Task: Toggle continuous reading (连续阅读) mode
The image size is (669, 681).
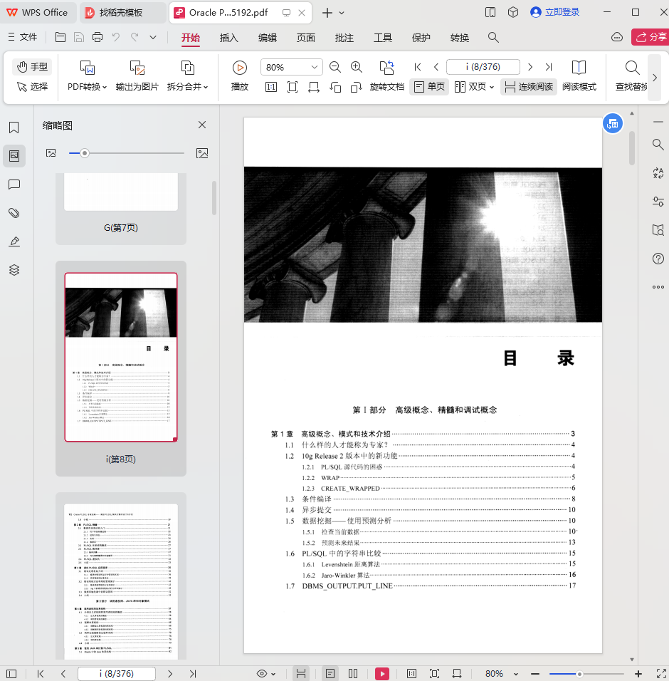Action: pos(528,87)
